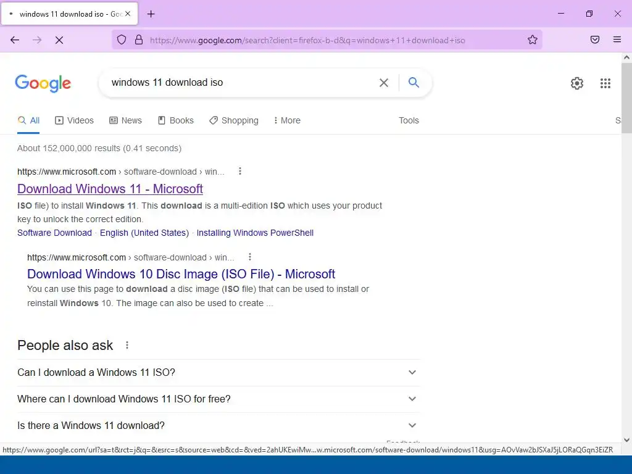Expand 'Is there a Windows 11 download?'
Image resolution: width=632 pixels, height=474 pixels.
218,426
